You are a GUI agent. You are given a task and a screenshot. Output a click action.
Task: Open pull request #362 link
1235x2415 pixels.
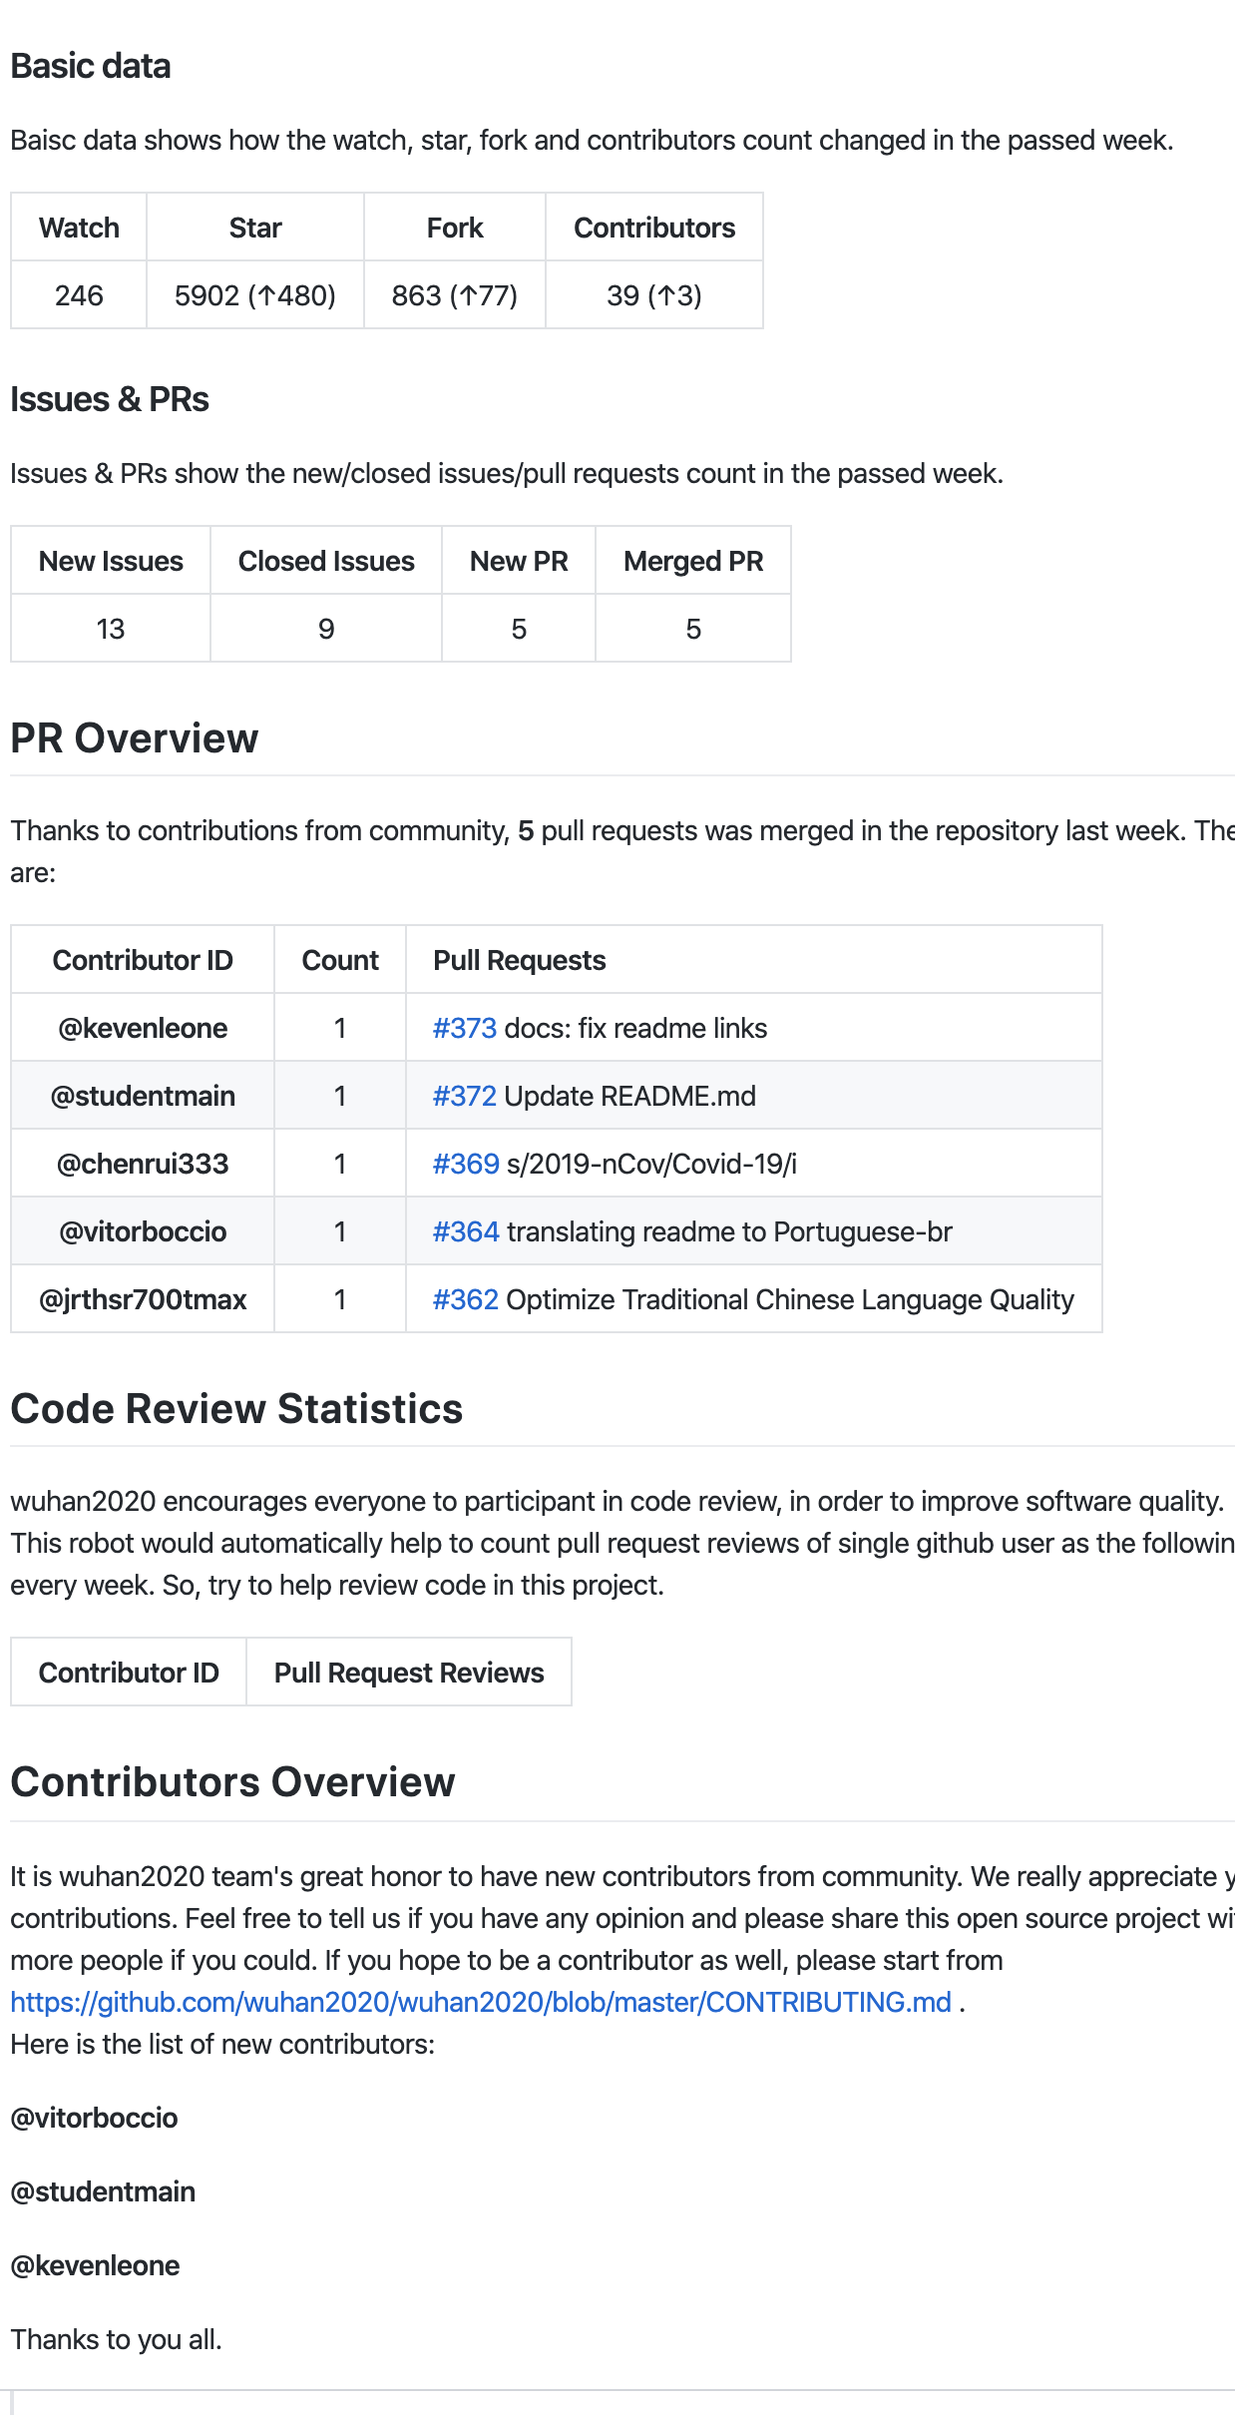465,1299
